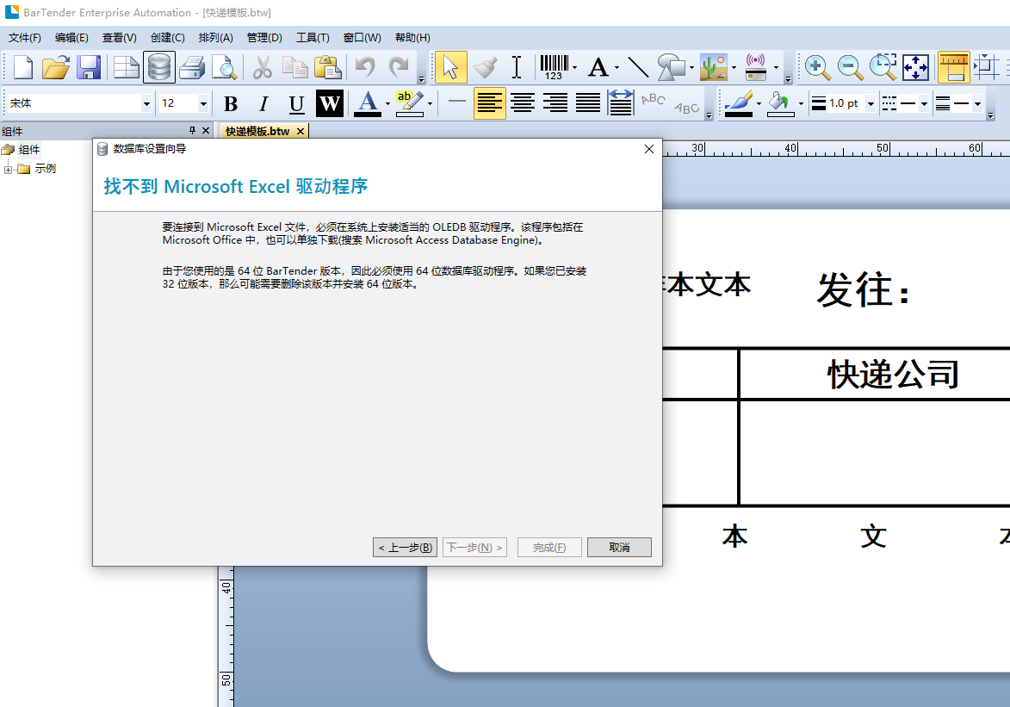Open the database connection setup icon

(x=159, y=67)
